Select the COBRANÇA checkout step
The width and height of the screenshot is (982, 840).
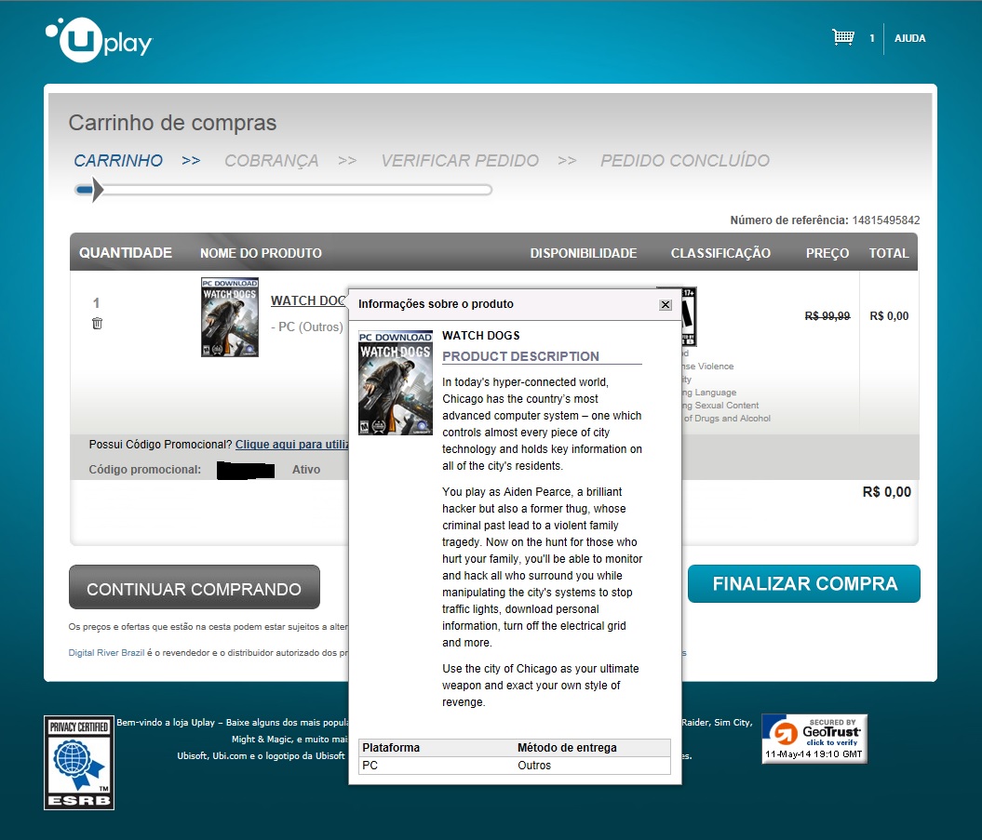pyautogui.click(x=272, y=161)
